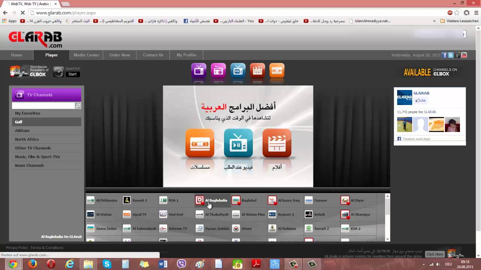Open the Contact Us tab
This screenshot has height=270, width=481.
(153, 55)
